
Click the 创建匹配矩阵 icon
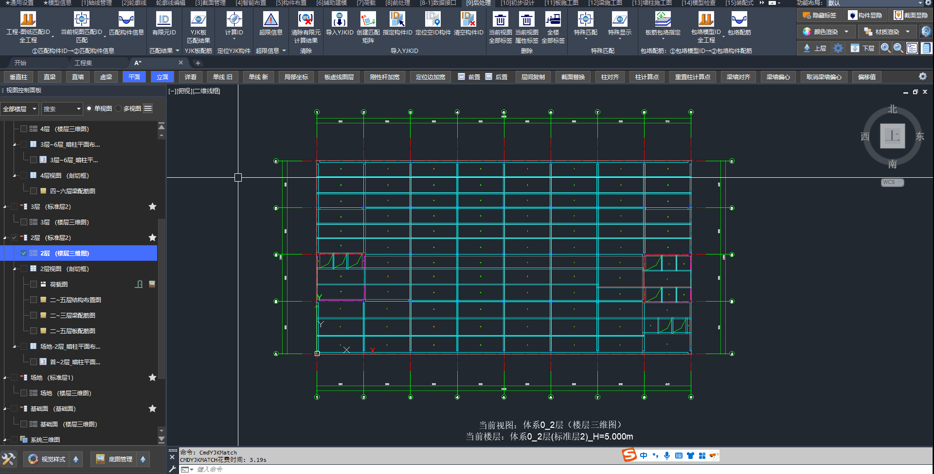point(368,20)
